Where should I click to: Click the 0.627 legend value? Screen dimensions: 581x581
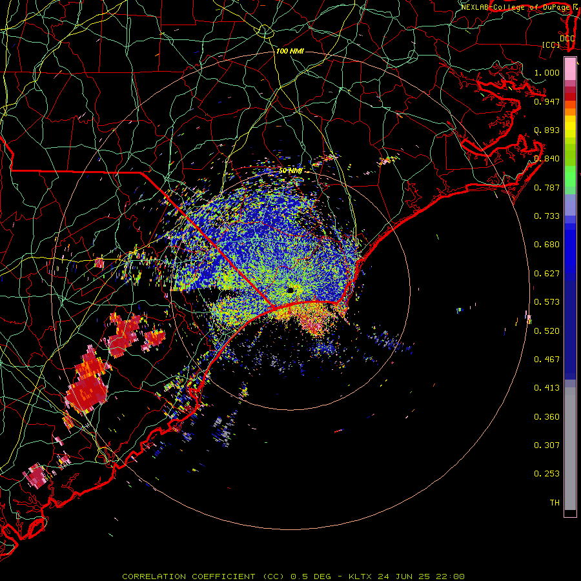547,274
